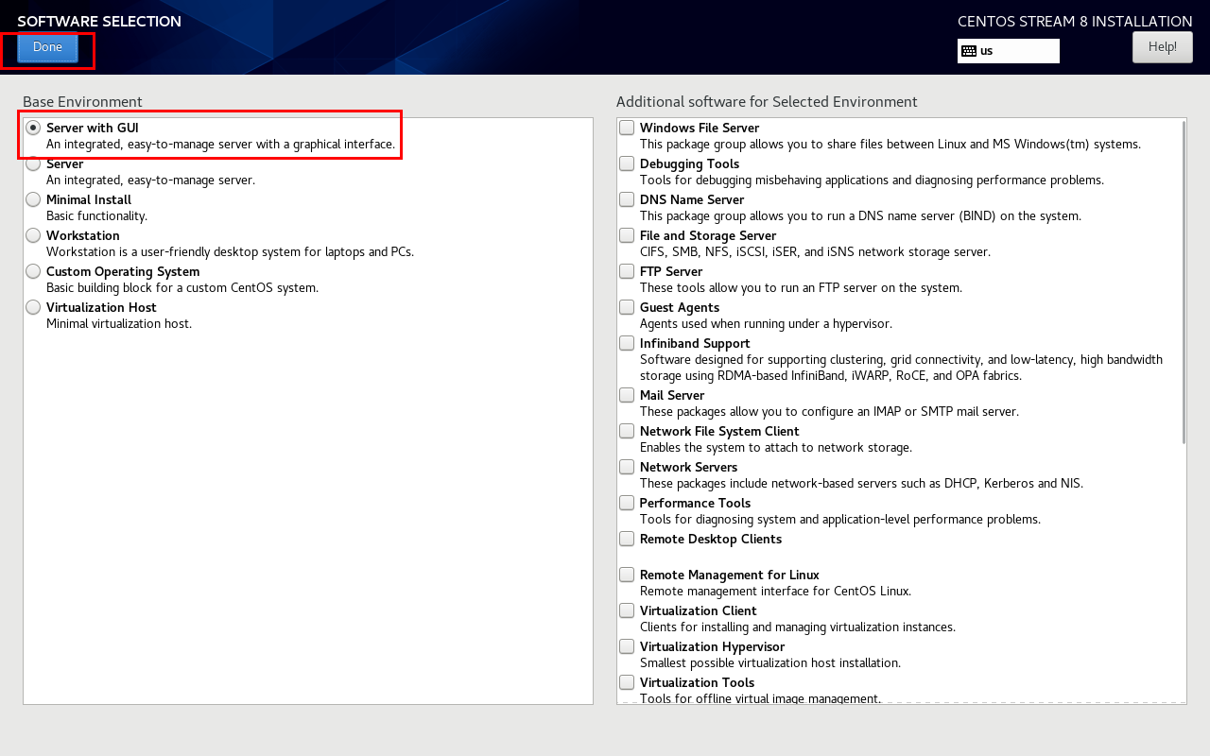Click the additional software list scrollbar
This screenshot has width=1210, height=756.
tap(1184, 282)
